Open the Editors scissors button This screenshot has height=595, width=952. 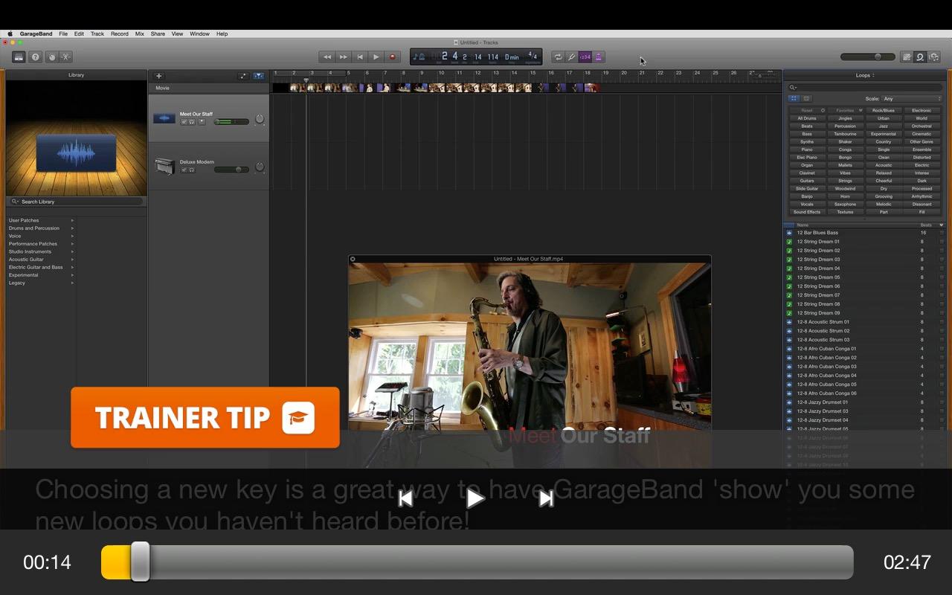point(65,57)
